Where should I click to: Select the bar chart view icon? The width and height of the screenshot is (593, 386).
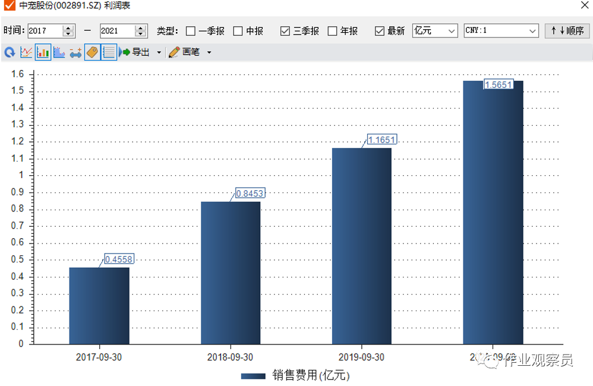point(43,52)
